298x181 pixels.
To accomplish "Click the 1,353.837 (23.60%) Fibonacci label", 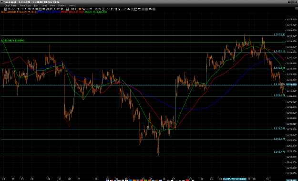I will point(13,41).
